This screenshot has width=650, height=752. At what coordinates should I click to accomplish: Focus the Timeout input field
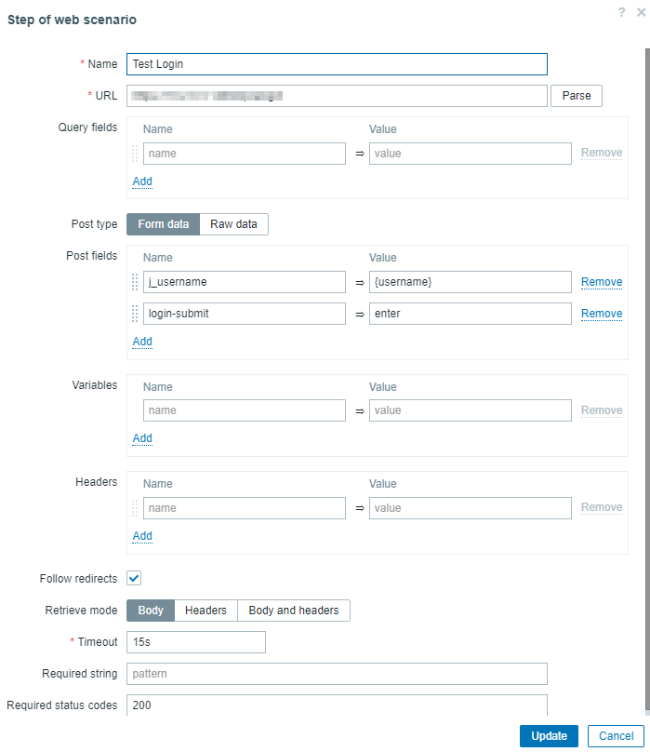[x=195, y=642]
